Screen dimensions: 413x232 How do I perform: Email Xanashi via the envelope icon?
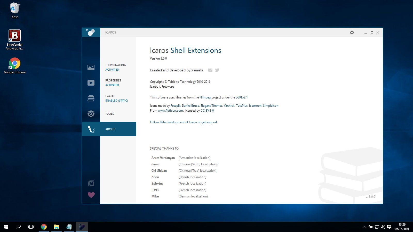210,70
